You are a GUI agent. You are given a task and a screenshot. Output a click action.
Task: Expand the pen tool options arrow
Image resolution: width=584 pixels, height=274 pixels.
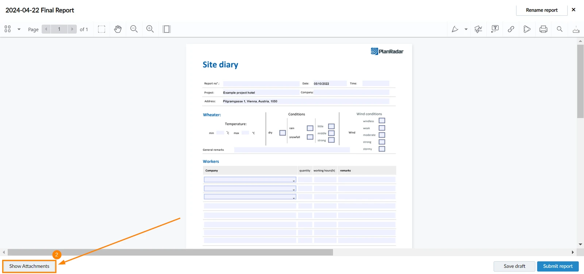(x=466, y=29)
